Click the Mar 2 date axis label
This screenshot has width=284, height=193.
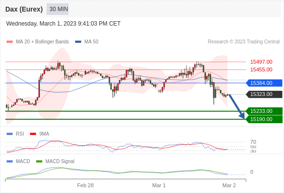pos(229,185)
